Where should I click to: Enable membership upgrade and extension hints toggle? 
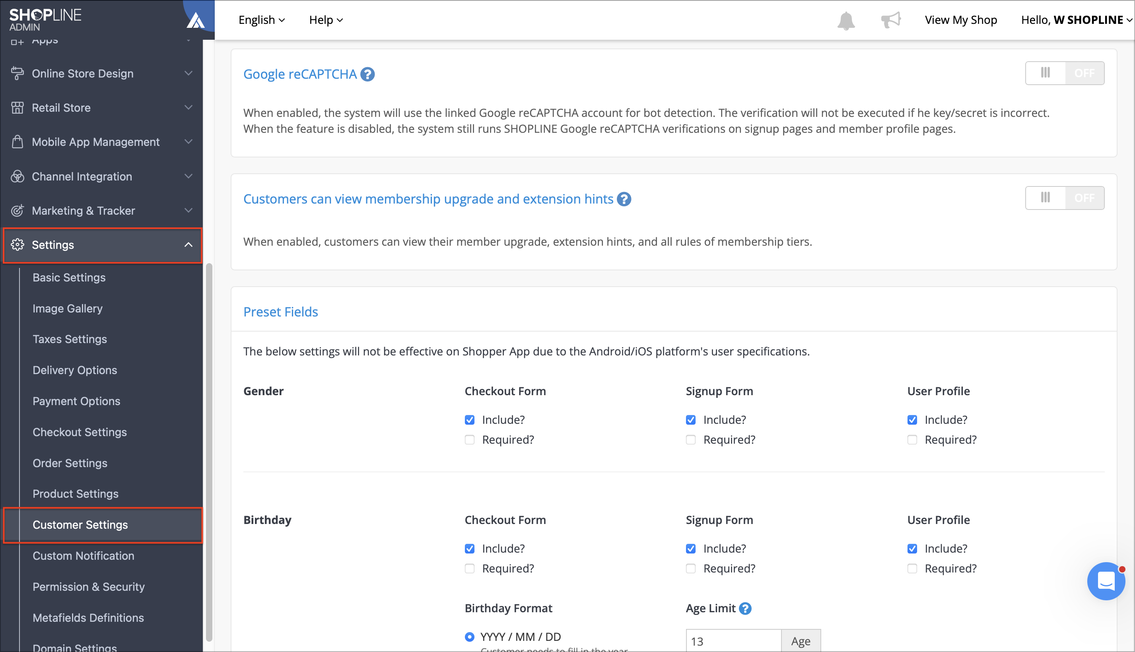[x=1064, y=198]
